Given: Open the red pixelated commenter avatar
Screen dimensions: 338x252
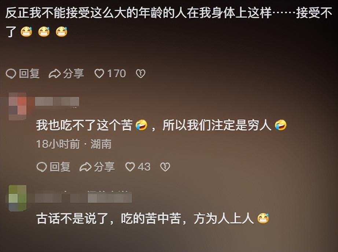Looking at the screenshot, I should pos(18,106).
